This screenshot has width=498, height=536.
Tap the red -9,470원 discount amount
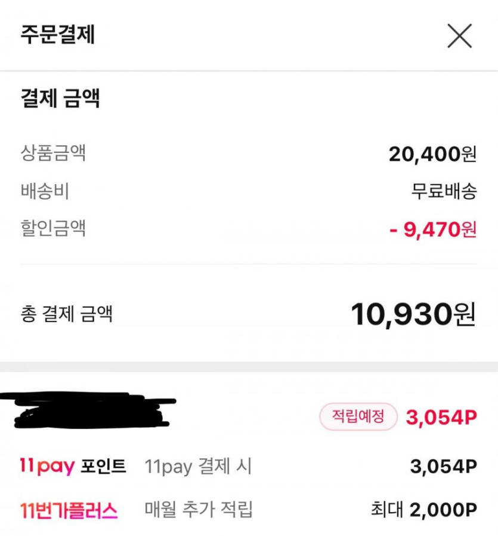(432, 229)
